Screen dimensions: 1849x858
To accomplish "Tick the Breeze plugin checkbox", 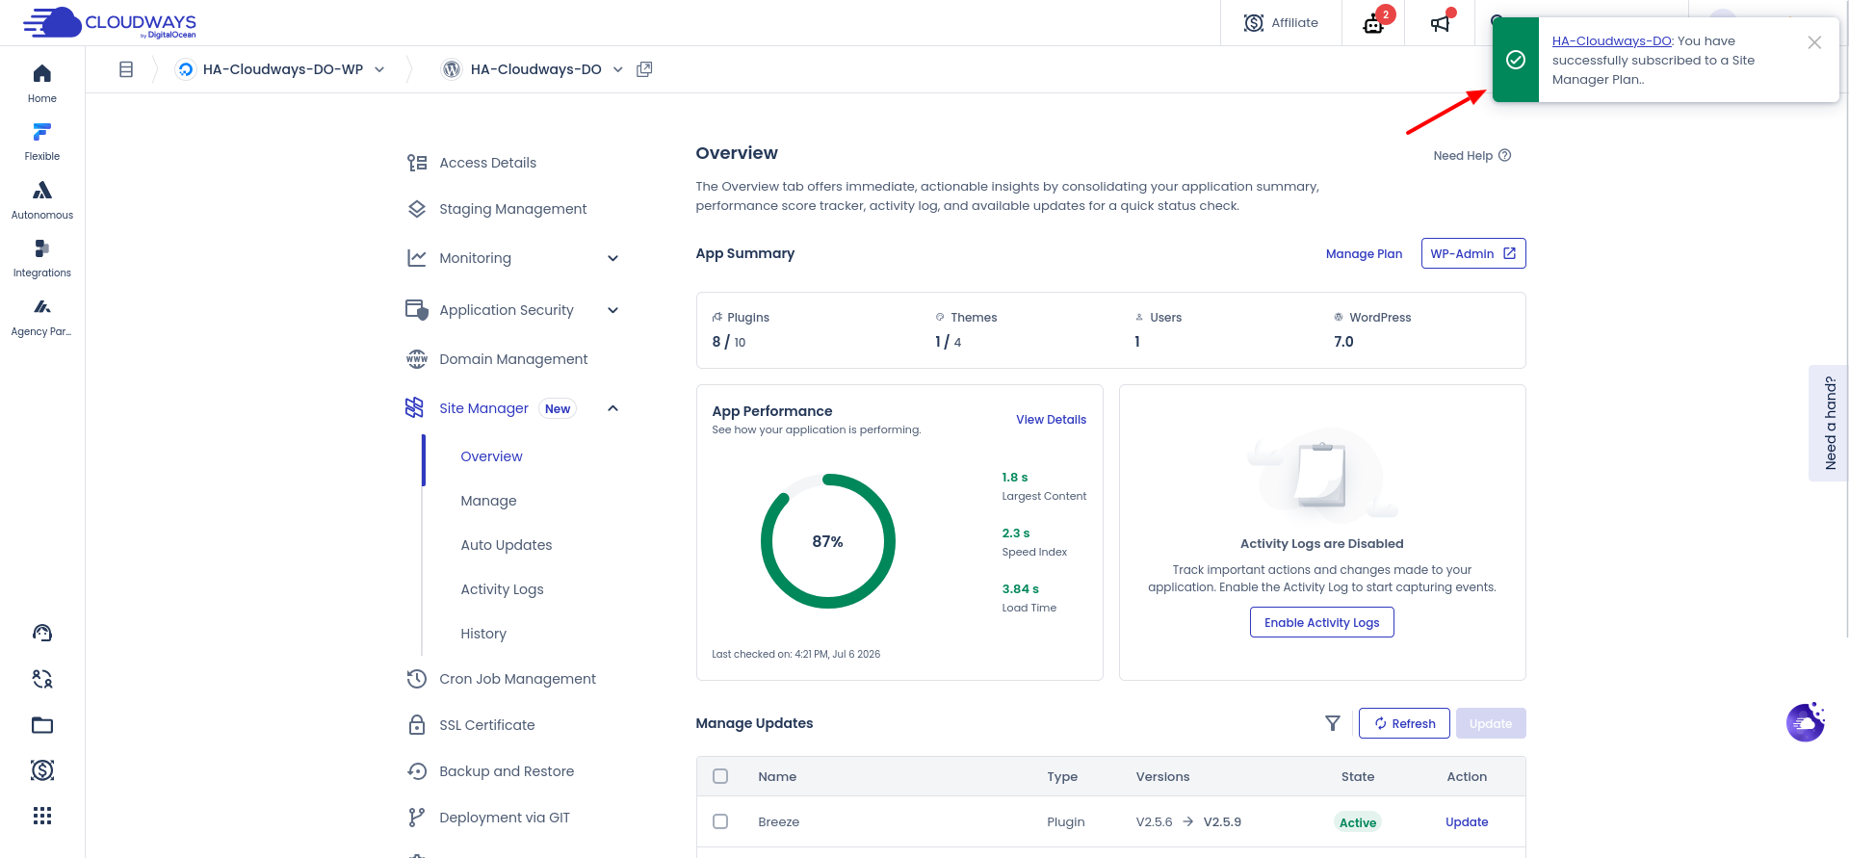I will pos(720,821).
